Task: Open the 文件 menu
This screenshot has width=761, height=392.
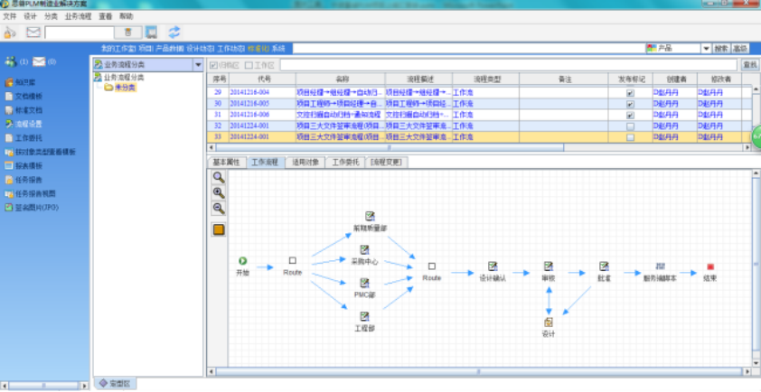Action: click(10, 16)
